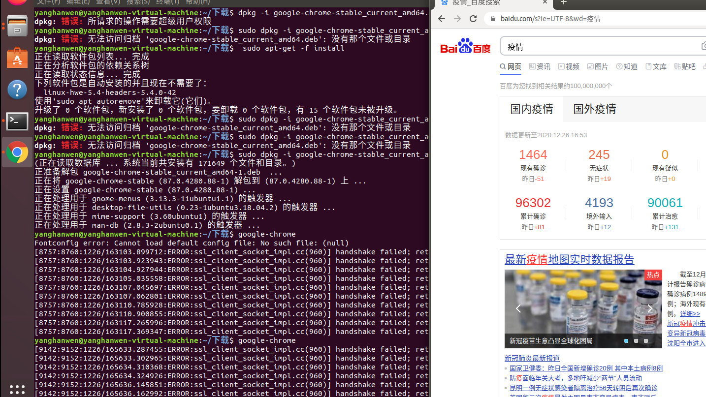The width and height of the screenshot is (706, 397).
Task: Open the 新冠肺炎最新报道 link
Action: [x=532, y=358]
